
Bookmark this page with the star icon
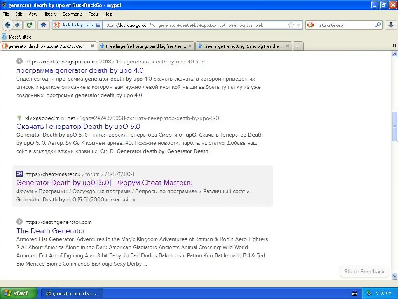pos(291,25)
